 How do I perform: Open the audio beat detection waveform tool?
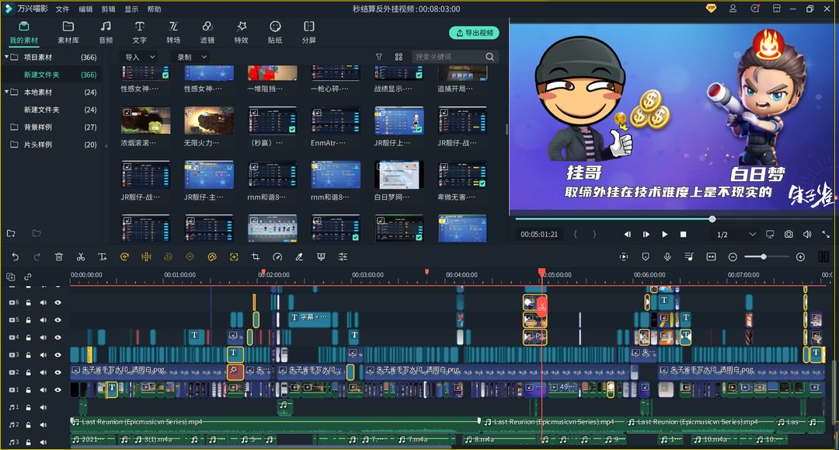click(146, 256)
